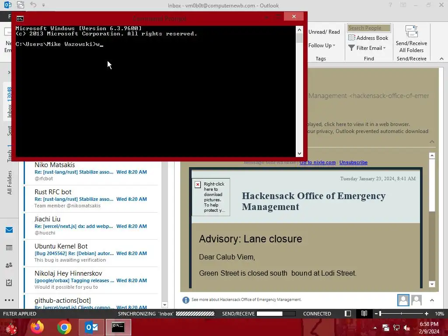Click Unread/ Read in Tags group
448x336 pixels.
pyautogui.click(x=324, y=31)
